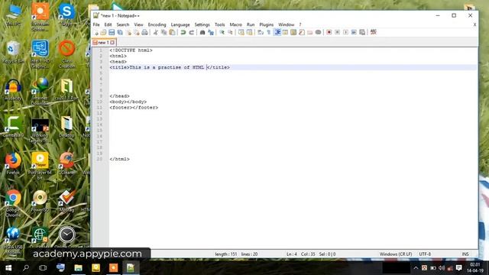Click the Paste toolbar icon
Image resolution: width=489 pixels, height=275 pixels.
coord(172,32)
